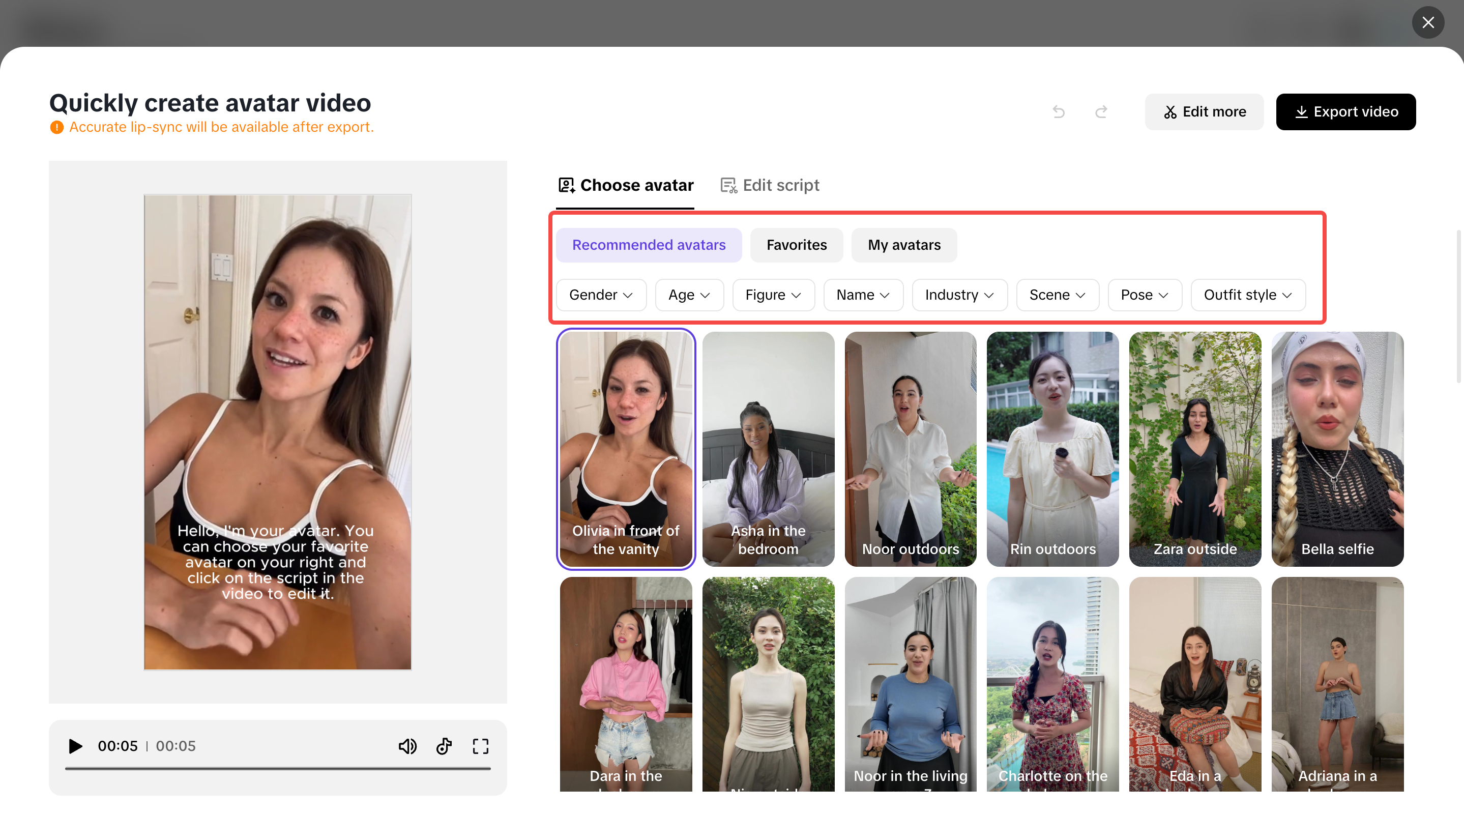1464x814 pixels.
Task: Play the avatar preview video
Action: point(75,746)
